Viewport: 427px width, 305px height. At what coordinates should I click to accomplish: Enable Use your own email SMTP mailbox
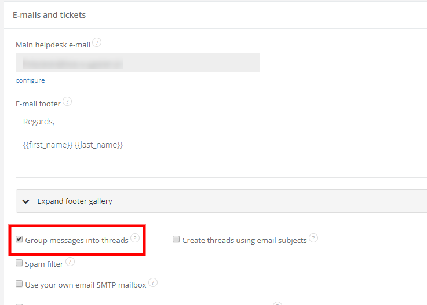point(20,284)
